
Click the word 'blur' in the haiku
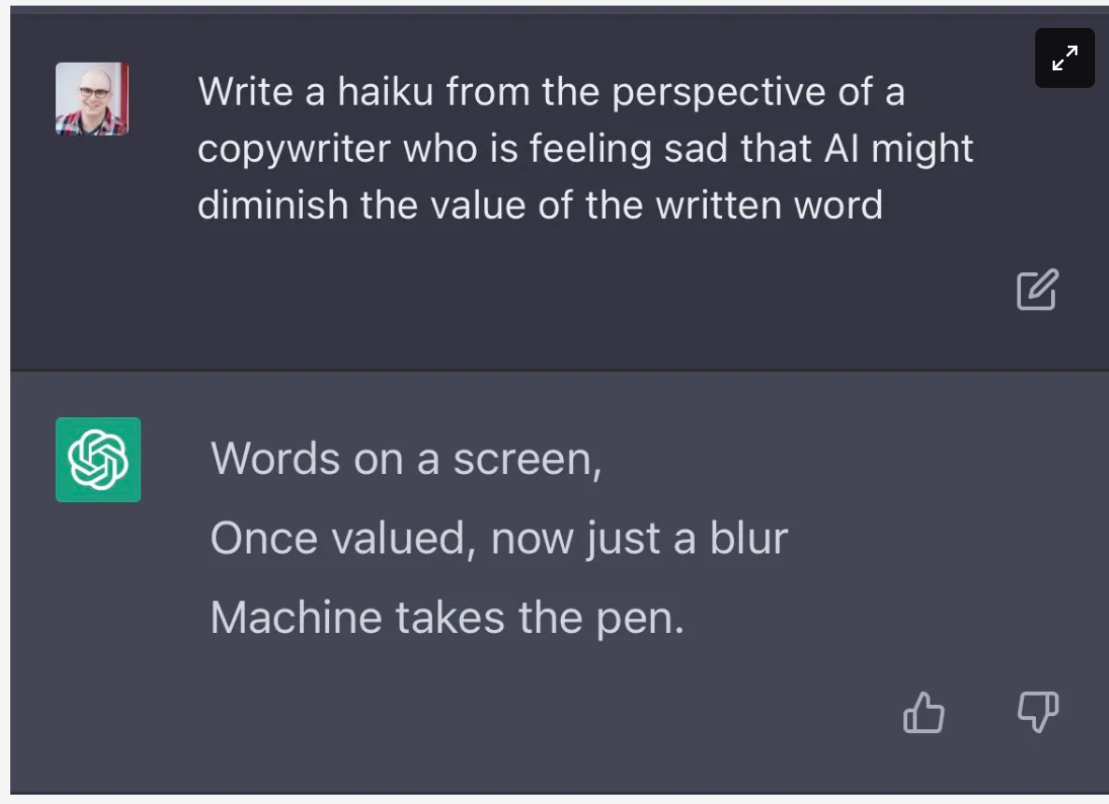point(749,538)
